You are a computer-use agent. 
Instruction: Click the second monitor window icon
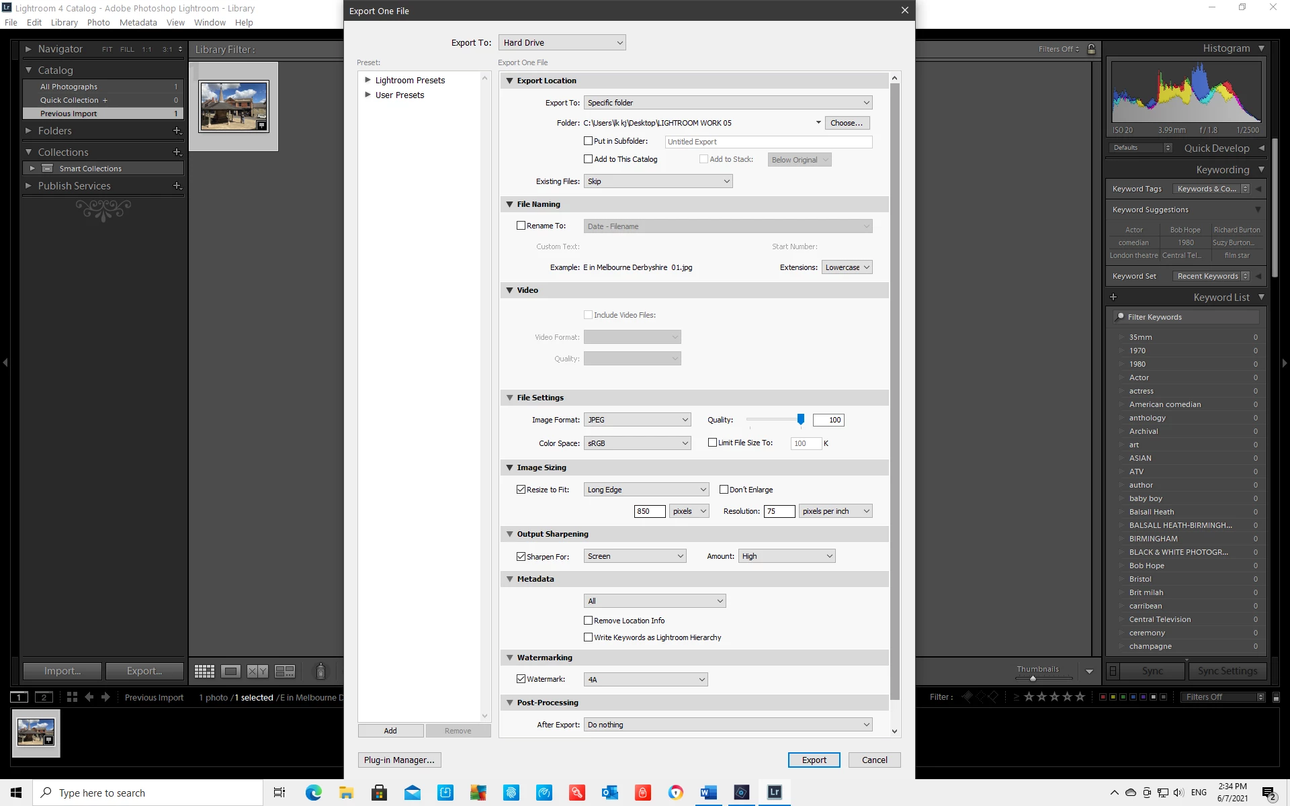click(44, 697)
